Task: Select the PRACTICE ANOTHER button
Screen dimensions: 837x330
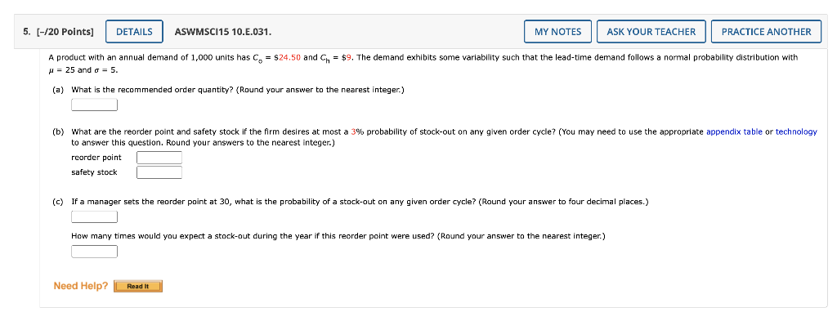Action: pos(766,32)
